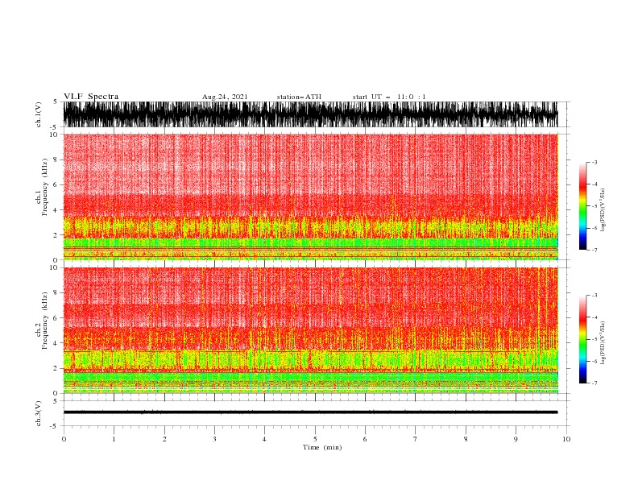Click the "10" kHz tick of ch.1 spectrogram

54,135
